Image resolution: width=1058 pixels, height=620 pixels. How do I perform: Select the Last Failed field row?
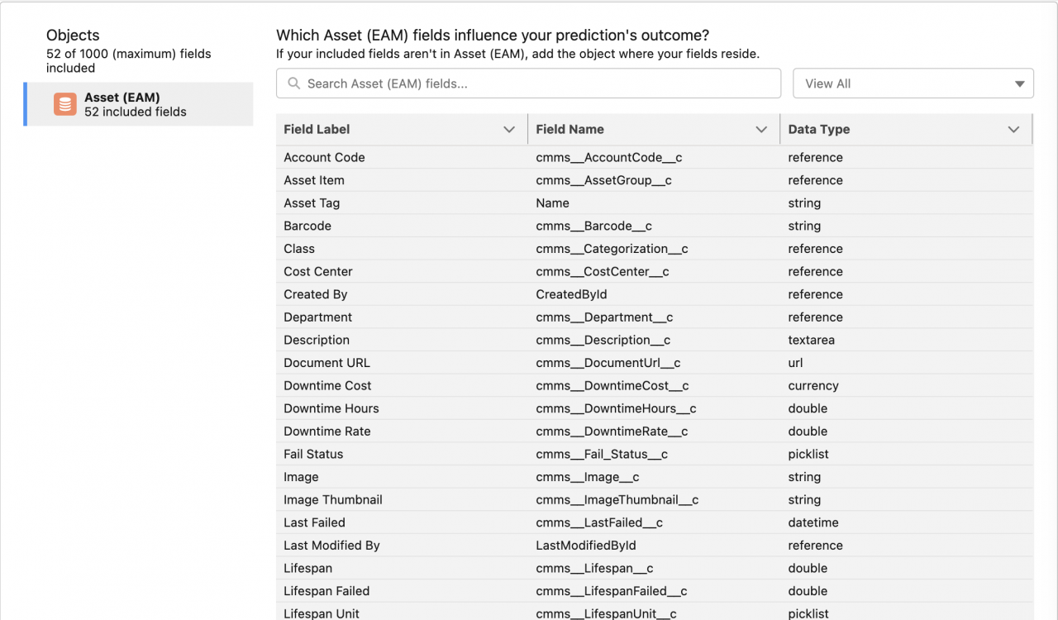[655, 522]
